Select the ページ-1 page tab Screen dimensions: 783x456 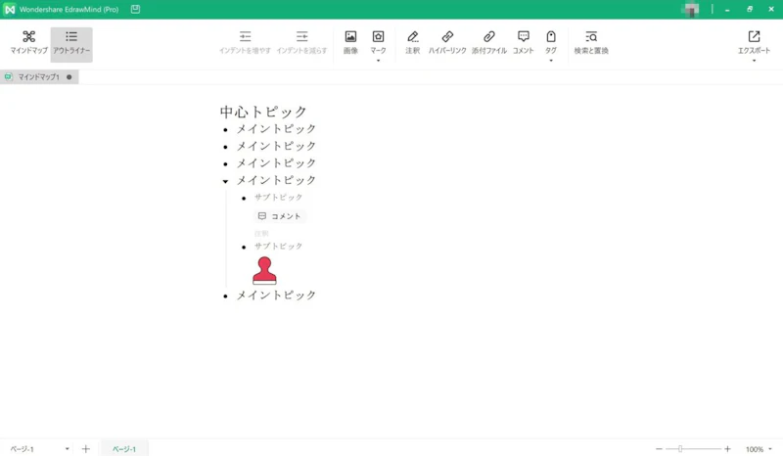[x=124, y=449]
